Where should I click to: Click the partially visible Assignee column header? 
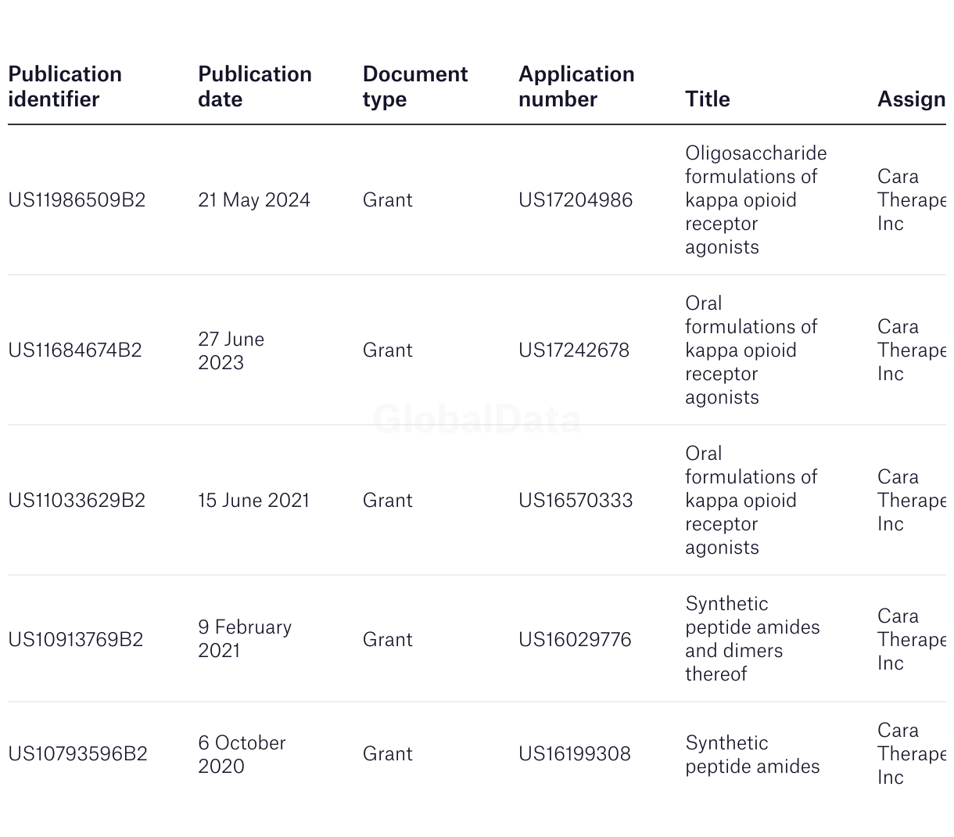point(911,99)
